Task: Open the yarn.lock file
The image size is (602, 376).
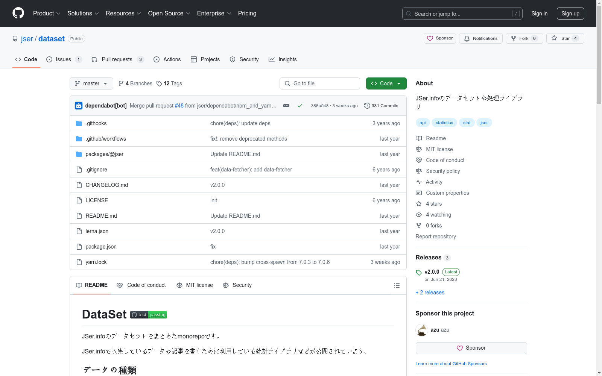Action: [96, 262]
